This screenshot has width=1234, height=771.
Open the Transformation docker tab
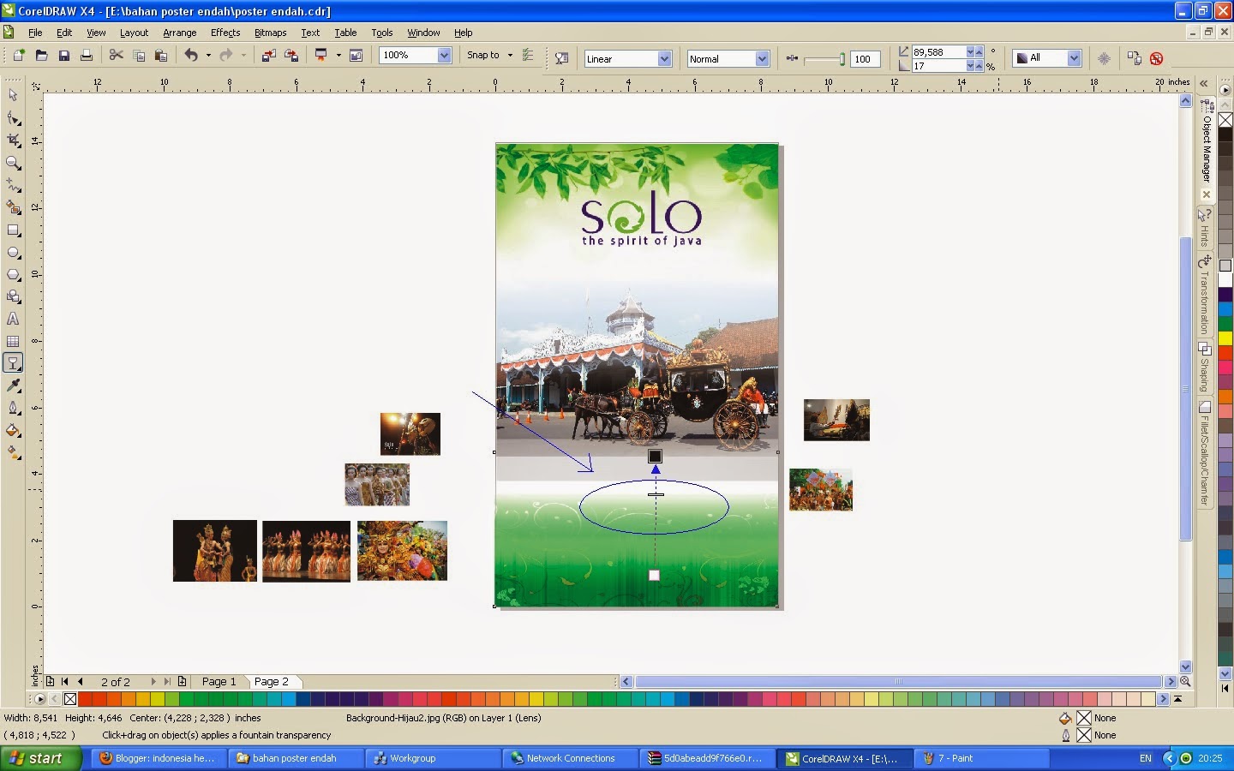1205,296
